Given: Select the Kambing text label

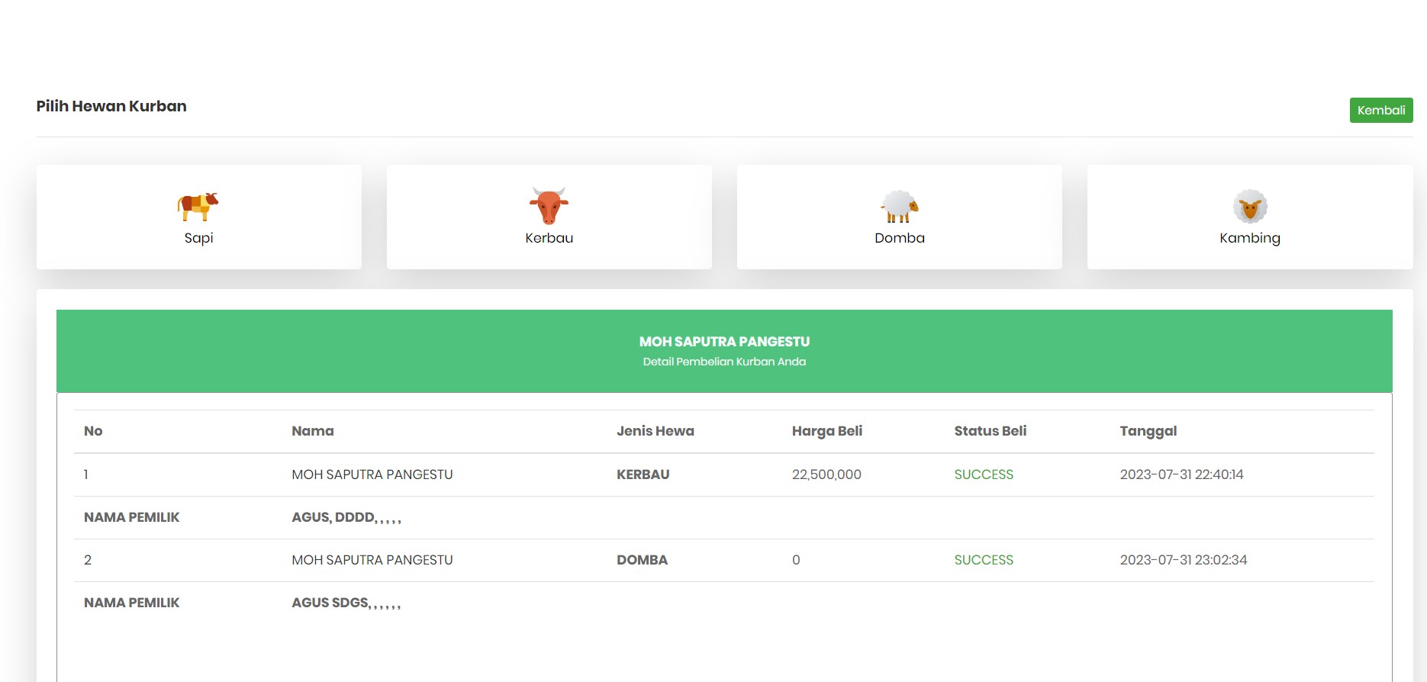Looking at the screenshot, I should pos(1250,238).
